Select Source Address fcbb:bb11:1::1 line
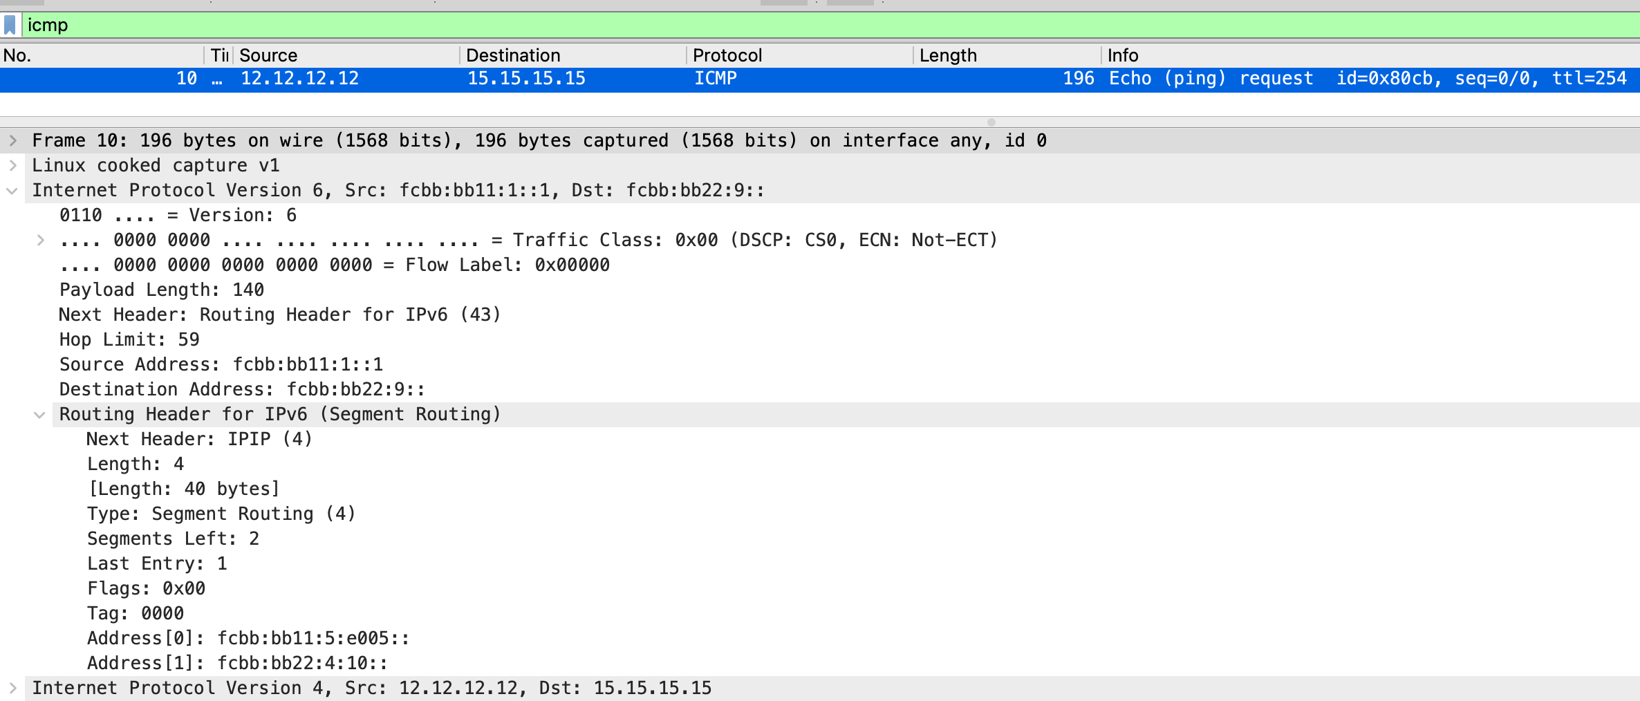The image size is (1640, 701). pyautogui.click(x=221, y=365)
